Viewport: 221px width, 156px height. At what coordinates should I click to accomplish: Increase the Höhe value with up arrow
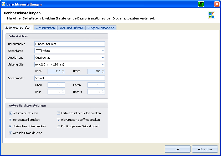pos(63,70)
